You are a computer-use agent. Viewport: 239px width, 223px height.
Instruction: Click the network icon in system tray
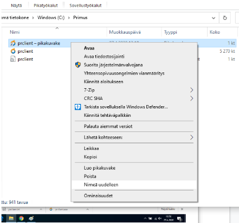pyautogui.click(x=155, y=219)
